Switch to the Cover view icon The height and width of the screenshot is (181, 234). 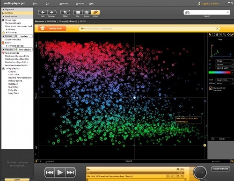coord(87,12)
